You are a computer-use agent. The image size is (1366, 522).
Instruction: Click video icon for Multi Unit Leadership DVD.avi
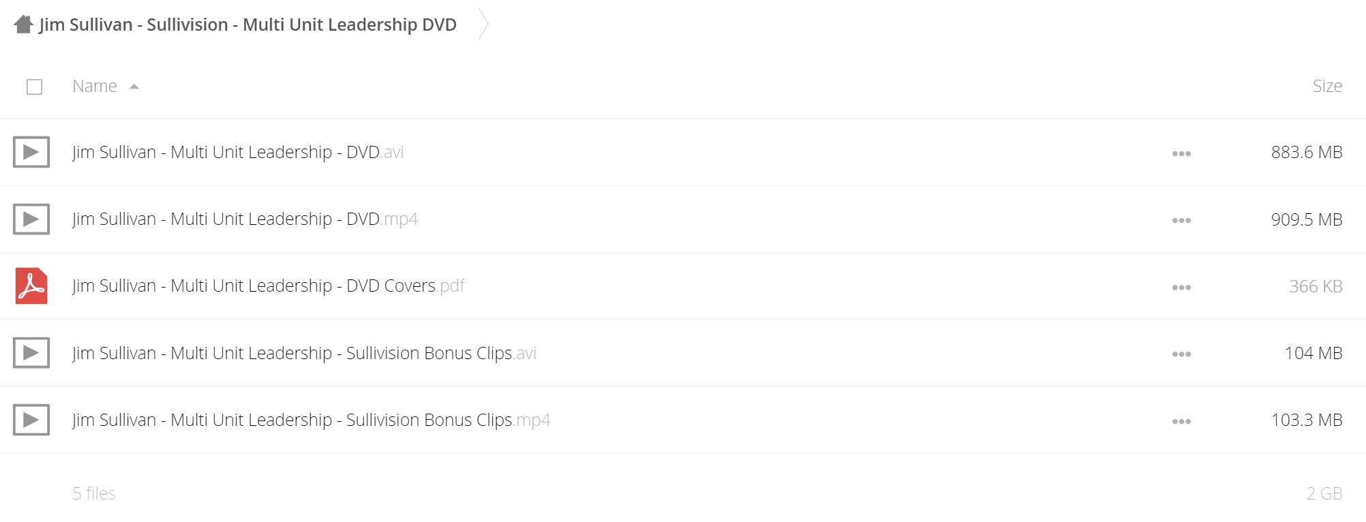coord(31,152)
